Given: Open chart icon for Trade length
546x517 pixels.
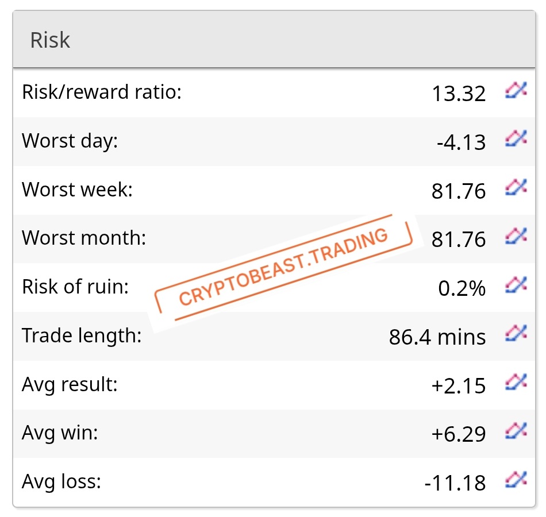Looking at the screenshot, I should [x=516, y=333].
